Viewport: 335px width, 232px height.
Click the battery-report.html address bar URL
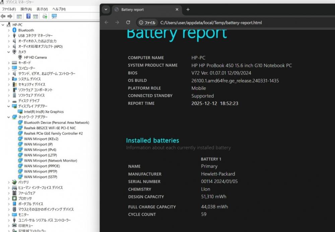[211, 23]
